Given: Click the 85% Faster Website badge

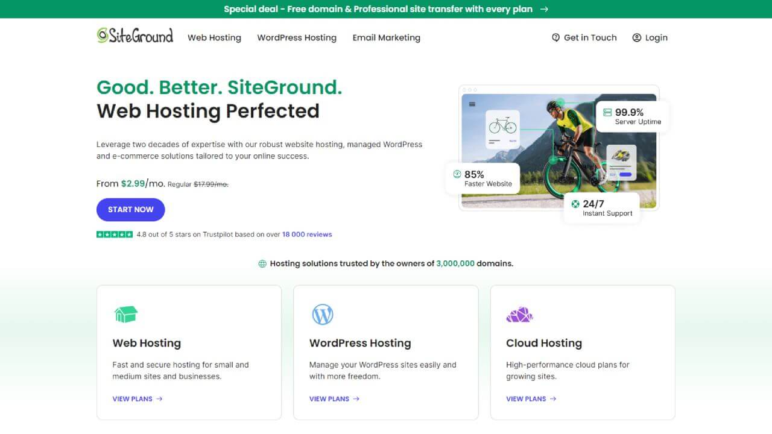Looking at the screenshot, I should tap(482, 178).
